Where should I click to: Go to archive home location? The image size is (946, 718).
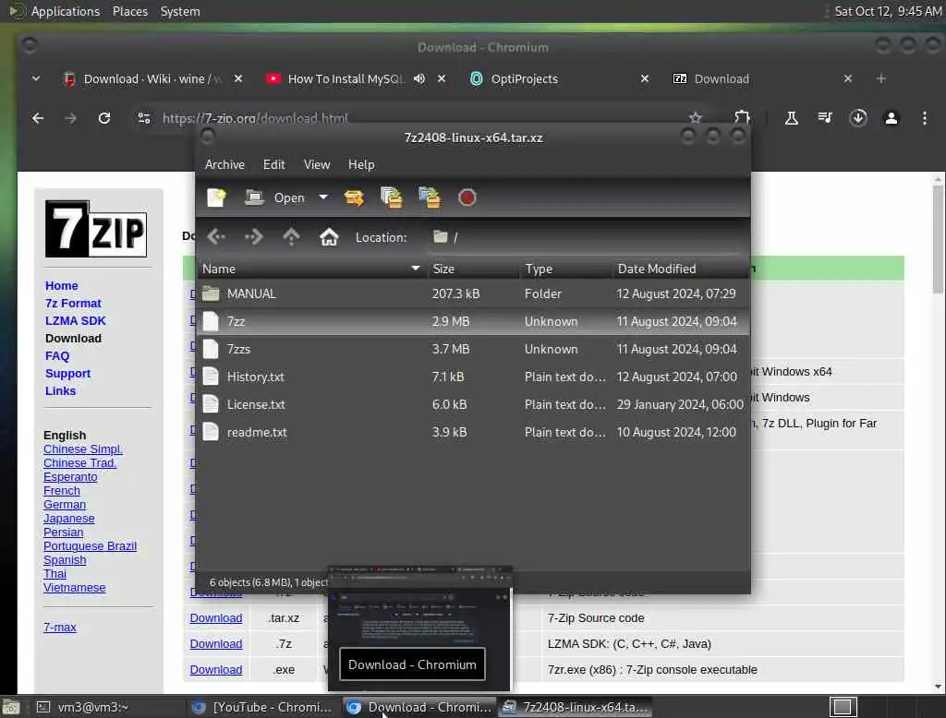tap(329, 237)
